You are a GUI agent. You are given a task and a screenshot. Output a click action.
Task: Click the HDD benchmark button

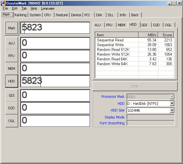[x=12, y=81]
